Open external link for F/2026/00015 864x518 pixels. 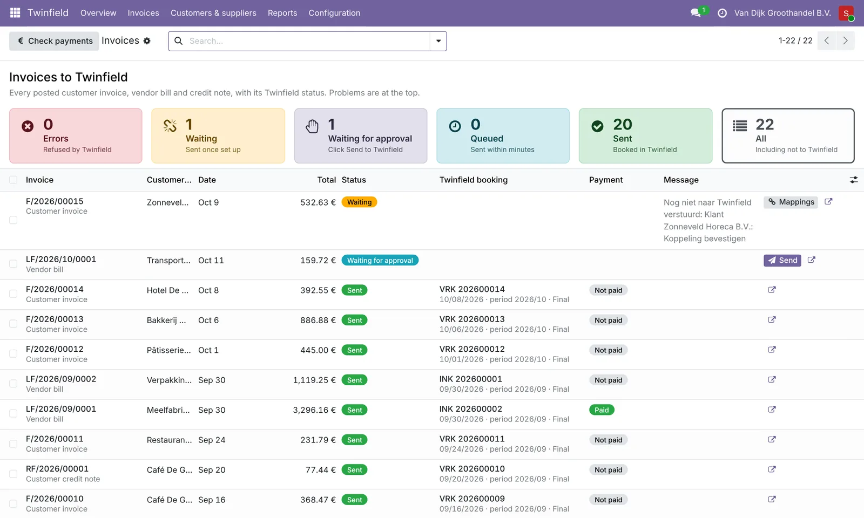pos(828,202)
